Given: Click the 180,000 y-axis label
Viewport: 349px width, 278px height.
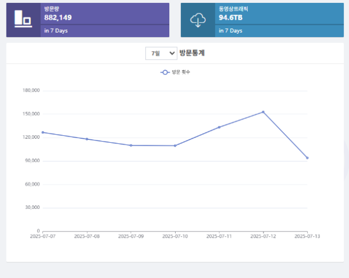Looking at the screenshot, I should 30,91.
